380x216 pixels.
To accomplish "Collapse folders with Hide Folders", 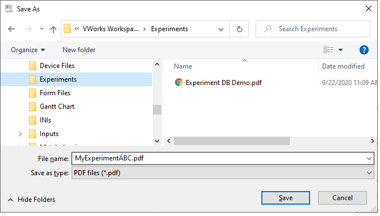I will (31, 200).
